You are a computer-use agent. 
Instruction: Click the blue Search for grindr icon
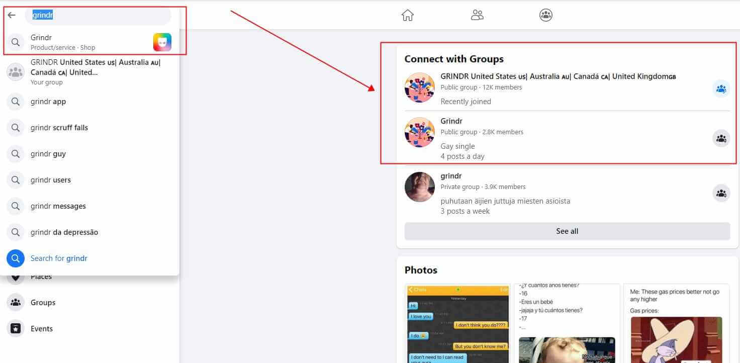coord(16,258)
